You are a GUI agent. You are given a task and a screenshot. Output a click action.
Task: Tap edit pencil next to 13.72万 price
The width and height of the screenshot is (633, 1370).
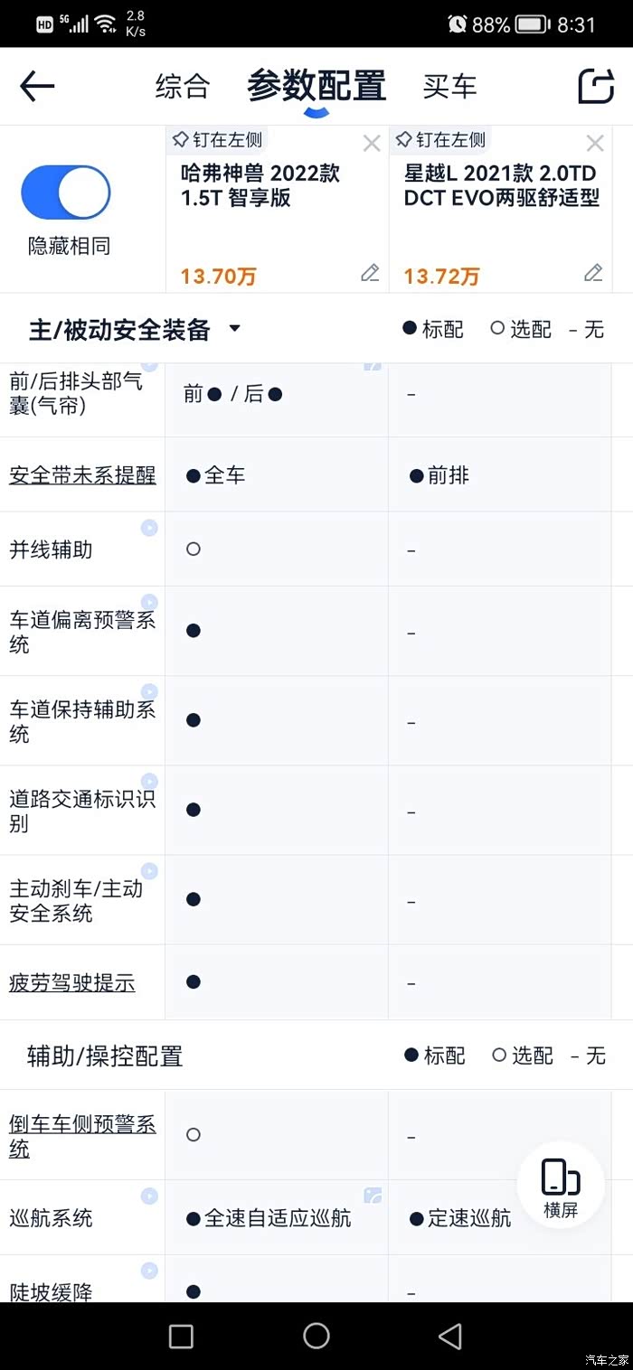pos(593,273)
